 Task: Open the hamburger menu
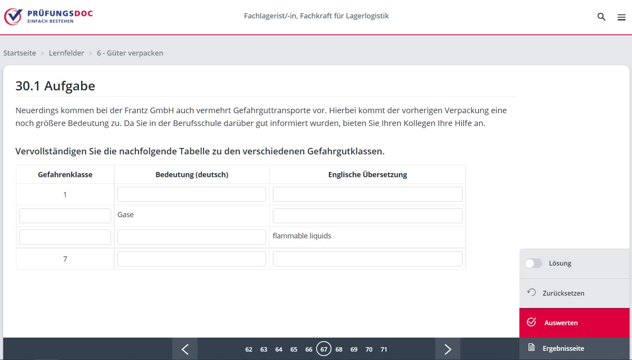tap(621, 17)
